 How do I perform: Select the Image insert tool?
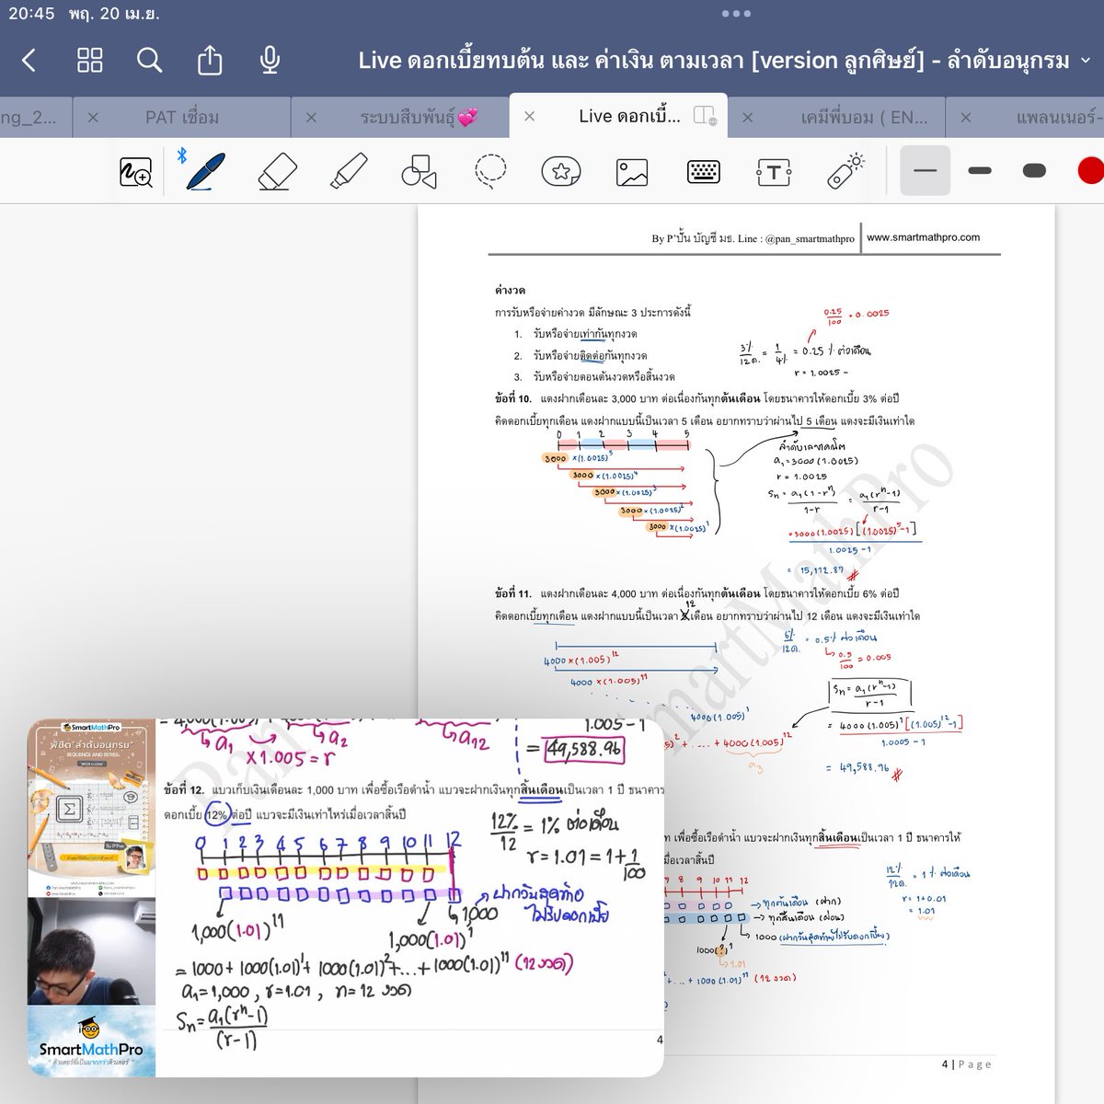(x=632, y=171)
